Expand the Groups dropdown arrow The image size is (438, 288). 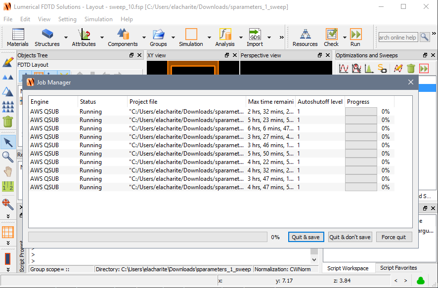173,37
